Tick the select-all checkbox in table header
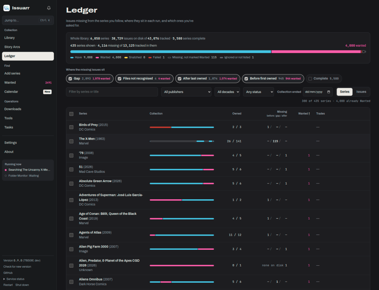This screenshot has width=379, height=290. 71,114
